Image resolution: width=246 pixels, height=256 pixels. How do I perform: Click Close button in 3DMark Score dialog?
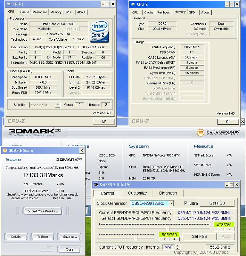tap(70, 249)
